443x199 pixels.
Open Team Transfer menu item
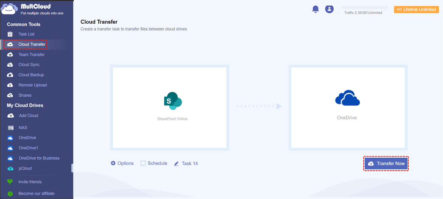pyautogui.click(x=31, y=55)
